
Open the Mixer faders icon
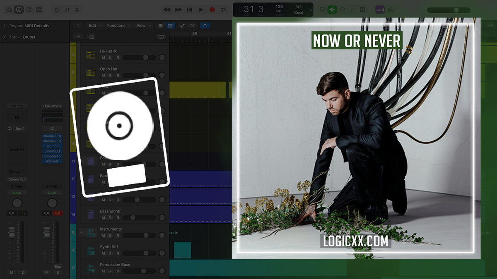tap(67, 10)
